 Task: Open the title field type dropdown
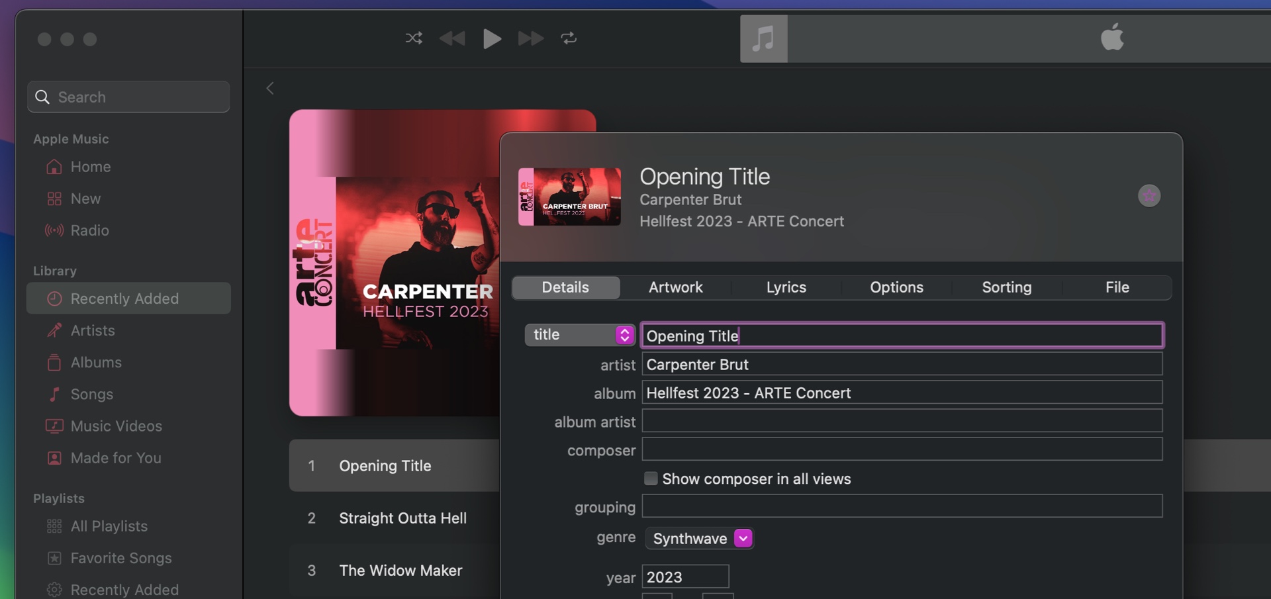(623, 335)
